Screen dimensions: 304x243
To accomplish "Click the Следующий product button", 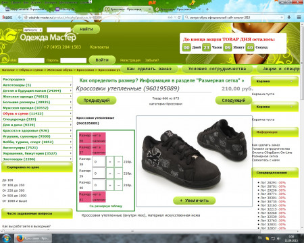I will coord(234,101).
